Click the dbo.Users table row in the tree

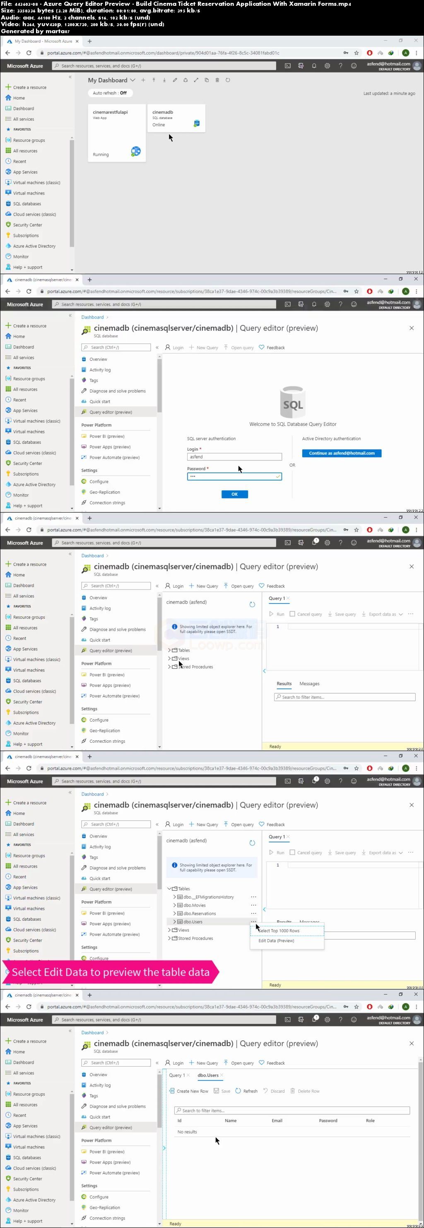click(x=211, y=922)
